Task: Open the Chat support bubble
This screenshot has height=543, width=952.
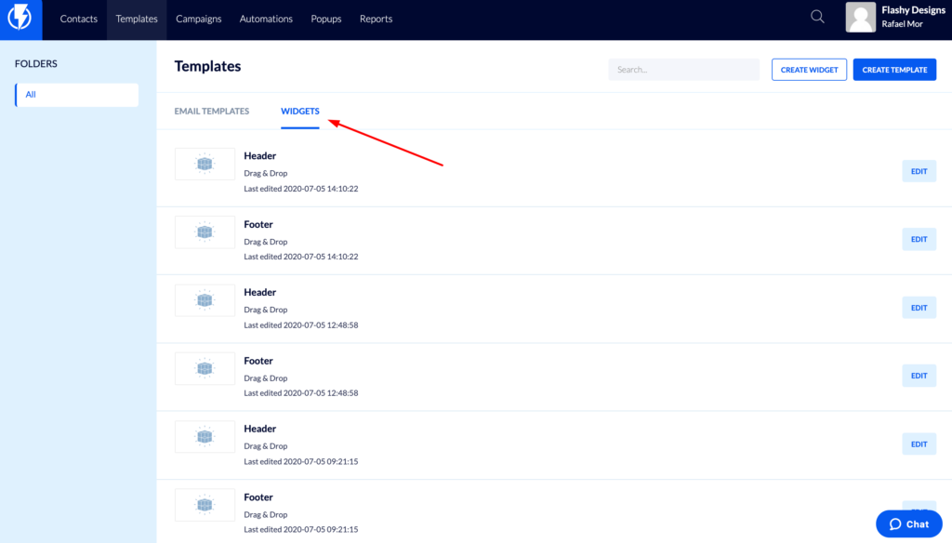Action: (909, 524)
